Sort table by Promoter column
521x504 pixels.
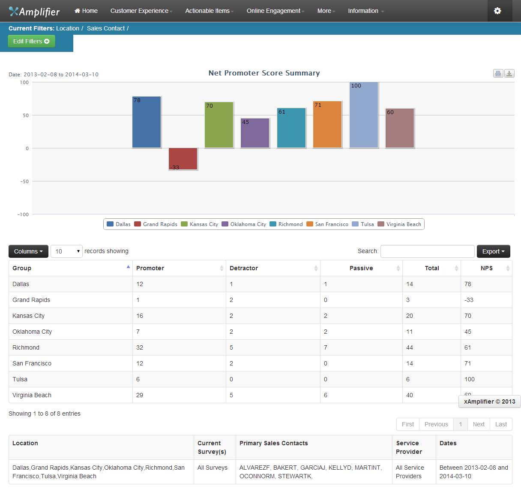point(179,268)
